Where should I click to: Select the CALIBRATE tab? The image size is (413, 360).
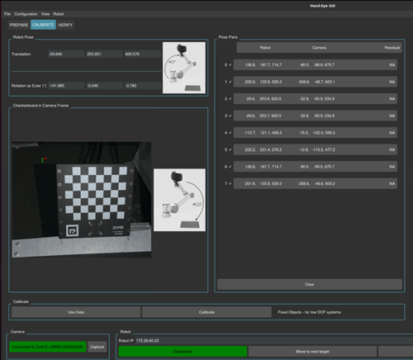click(43, 25)
